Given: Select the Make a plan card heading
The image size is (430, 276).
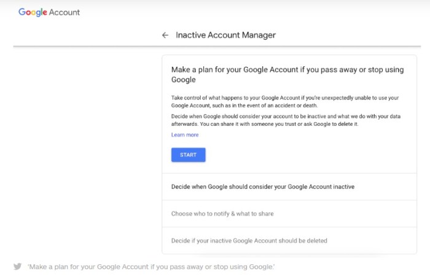Looking at the screenshot, I should 287,74.
